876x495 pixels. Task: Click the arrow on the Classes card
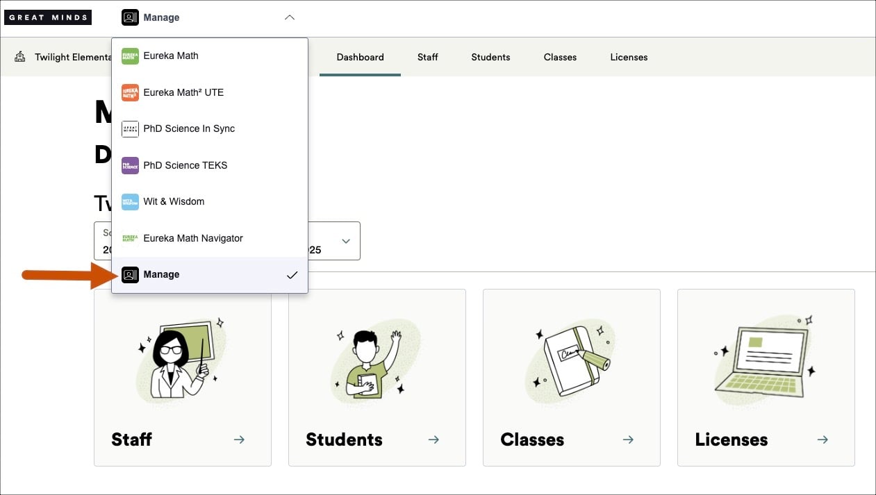[x=628, y=439]
